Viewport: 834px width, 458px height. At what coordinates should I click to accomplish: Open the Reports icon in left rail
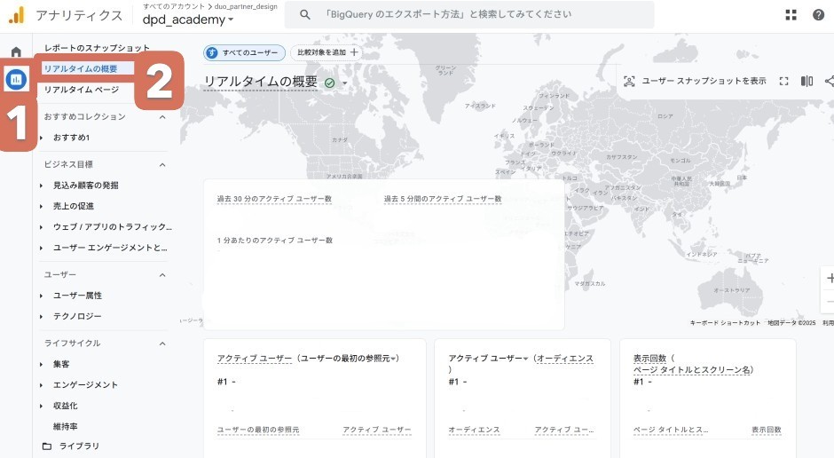coord(16,80)
